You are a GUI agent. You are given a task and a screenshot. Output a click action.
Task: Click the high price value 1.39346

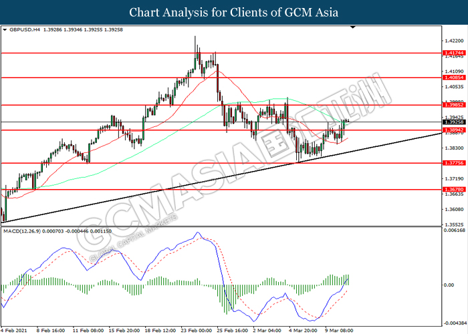73,30
